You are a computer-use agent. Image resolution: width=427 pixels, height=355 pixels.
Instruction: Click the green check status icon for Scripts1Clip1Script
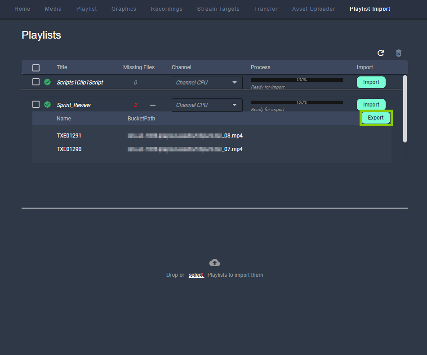point(47,82)
